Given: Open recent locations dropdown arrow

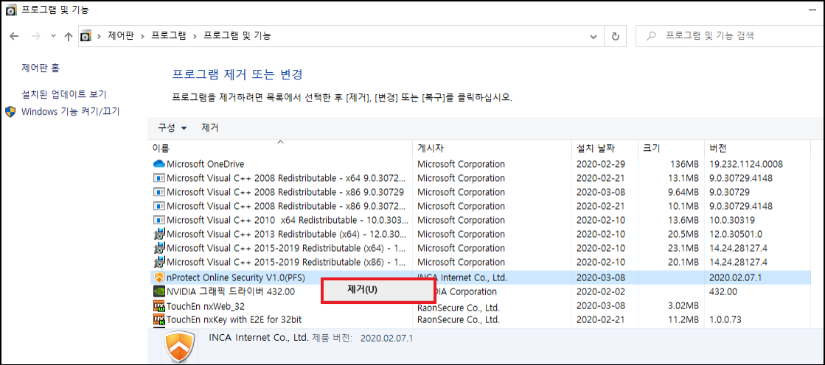Looking at the screenshot, I should [52, 36].
